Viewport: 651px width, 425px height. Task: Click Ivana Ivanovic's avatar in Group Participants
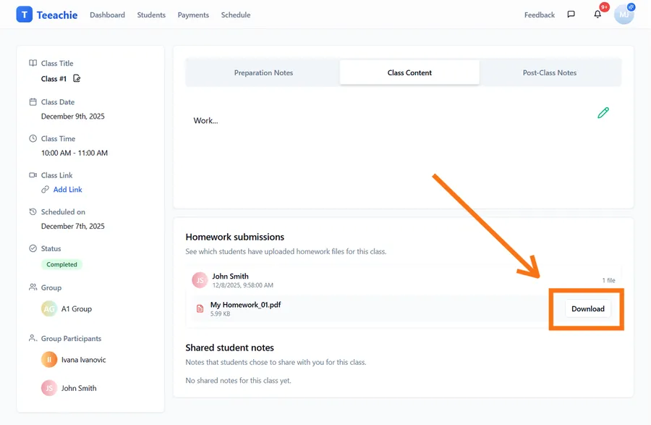click(48, 359)
